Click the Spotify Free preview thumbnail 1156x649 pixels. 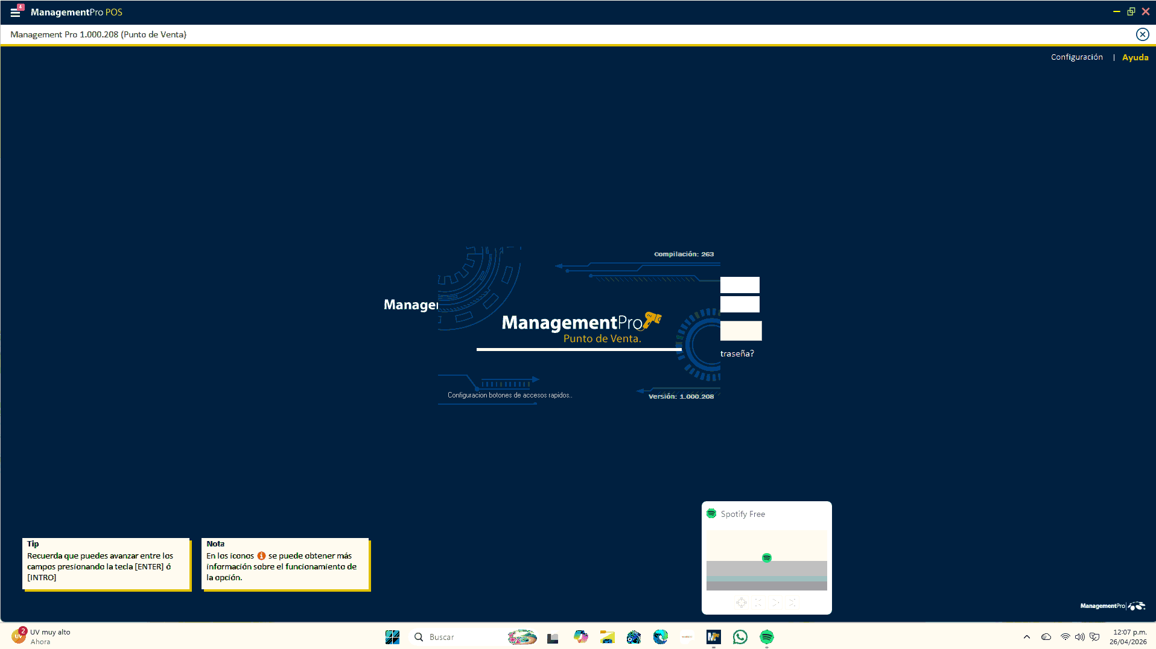point(766,560)
